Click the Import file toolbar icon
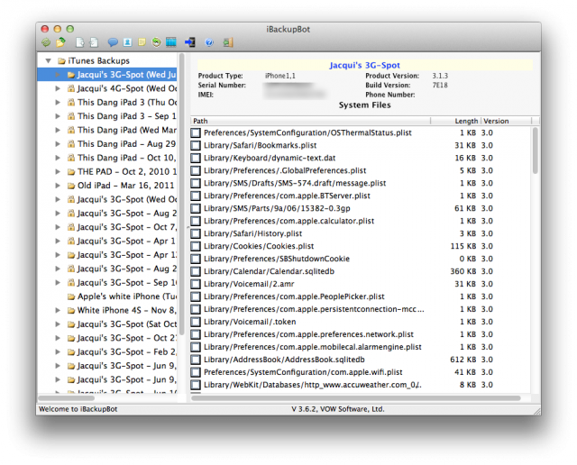577x465 pixels. click(94, 42)
